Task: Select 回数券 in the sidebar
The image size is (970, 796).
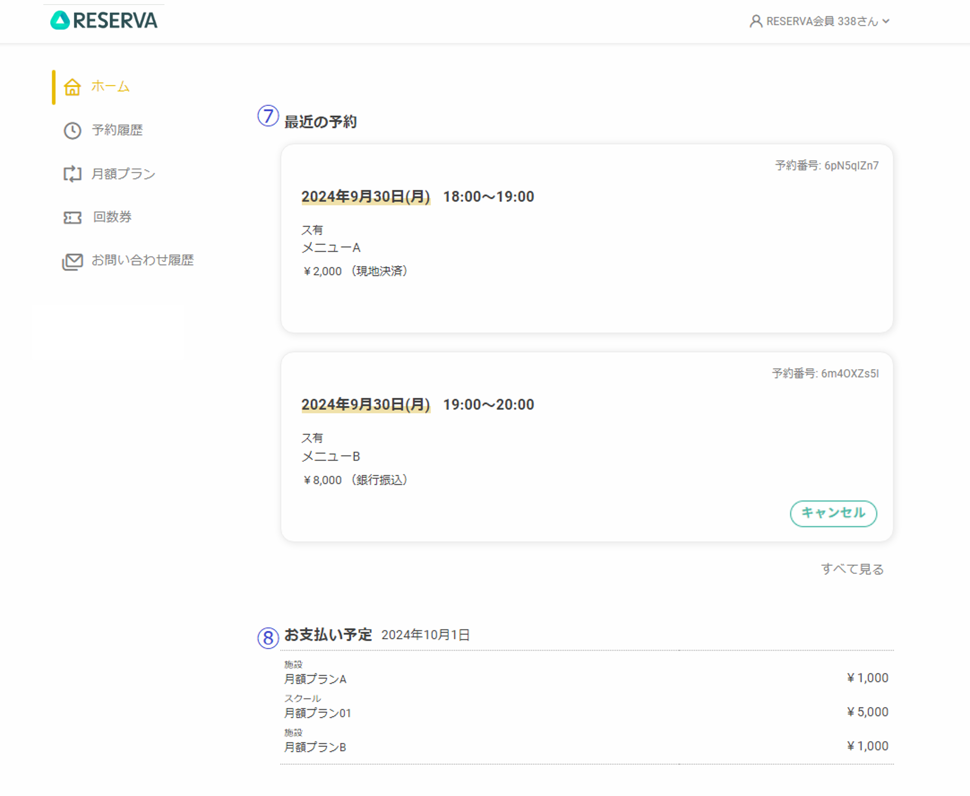Action: 112,217
